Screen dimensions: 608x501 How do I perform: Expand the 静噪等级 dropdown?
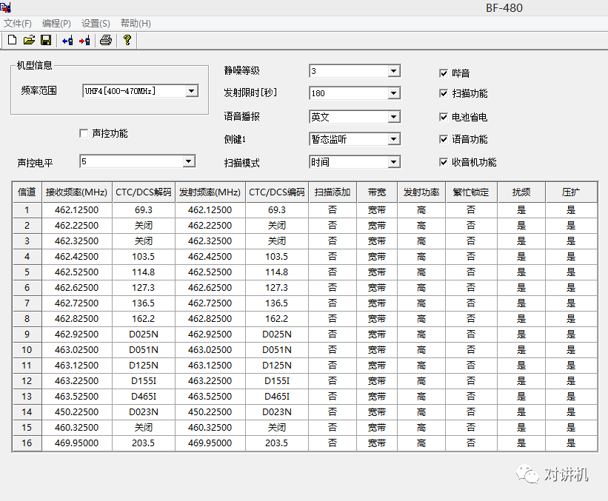[394, 71]
